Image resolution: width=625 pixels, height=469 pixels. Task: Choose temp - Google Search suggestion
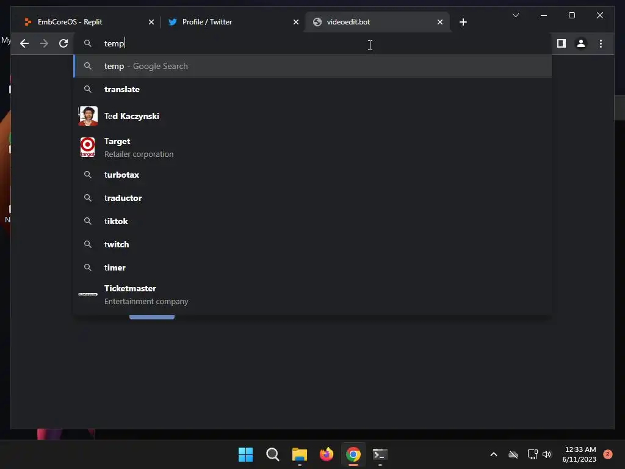[x=313, y=66]
